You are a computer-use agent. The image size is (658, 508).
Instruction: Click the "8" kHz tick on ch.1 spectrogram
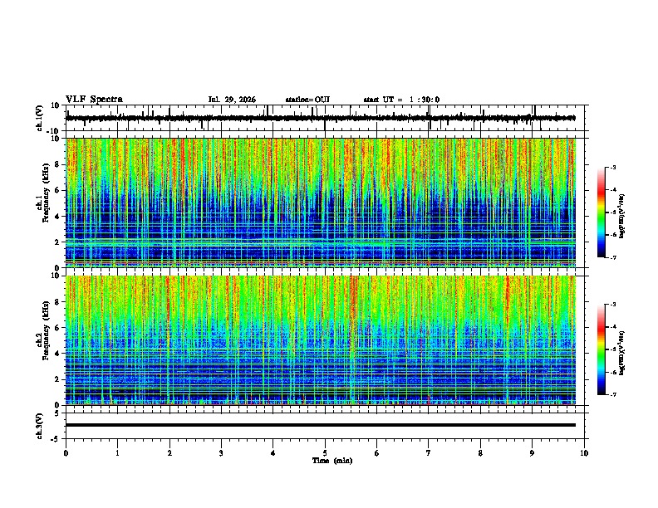tap(57, 164)
